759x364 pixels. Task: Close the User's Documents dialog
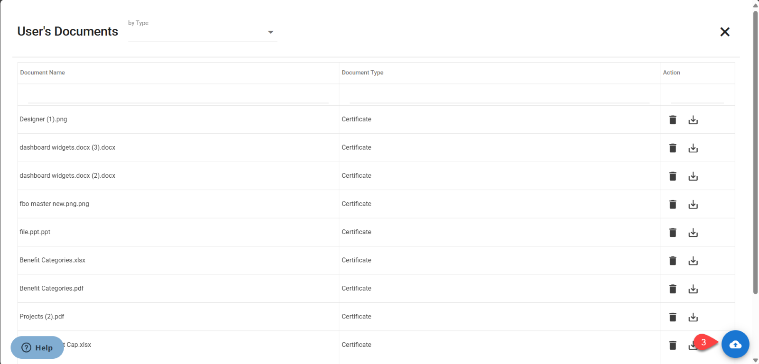[724, 32]
